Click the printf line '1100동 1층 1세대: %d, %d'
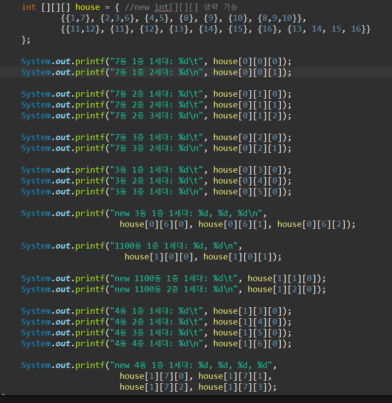Screen dimensions: 392x403 coord(131,246)
